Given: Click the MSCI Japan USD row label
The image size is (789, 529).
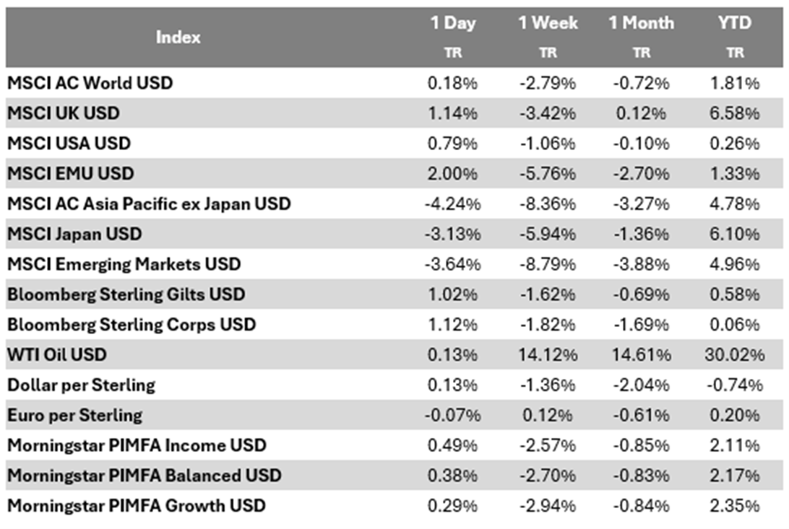Looking at the screenshot, I should tap(75, 235).
